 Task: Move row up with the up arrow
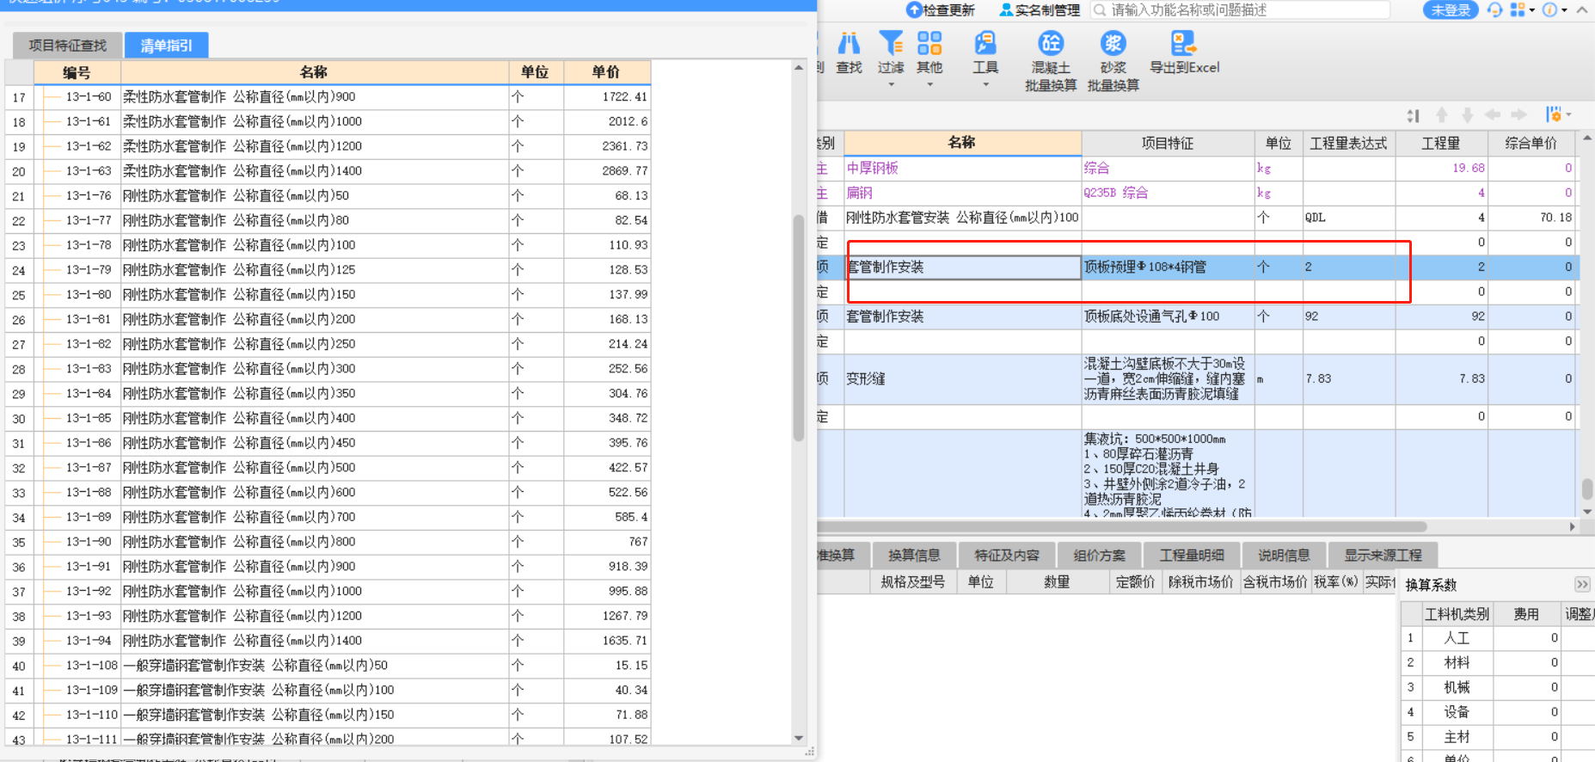pos(1442,115)
